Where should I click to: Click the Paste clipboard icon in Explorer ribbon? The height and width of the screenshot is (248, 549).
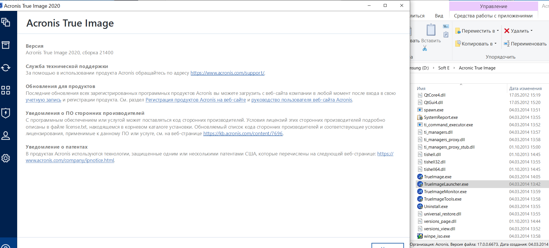pos(431,30)
